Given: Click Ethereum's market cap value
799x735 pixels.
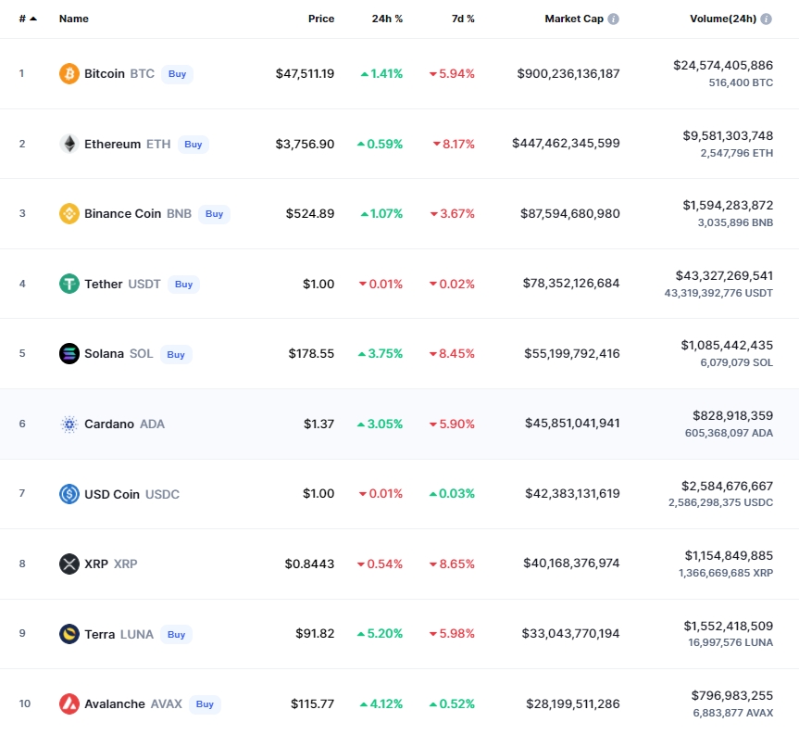Looking at the screenshot, I should pyautogui.click(x=566, y=144).
